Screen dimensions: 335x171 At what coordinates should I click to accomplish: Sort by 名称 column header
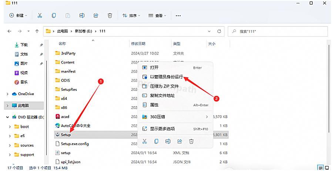pos(62,44)
